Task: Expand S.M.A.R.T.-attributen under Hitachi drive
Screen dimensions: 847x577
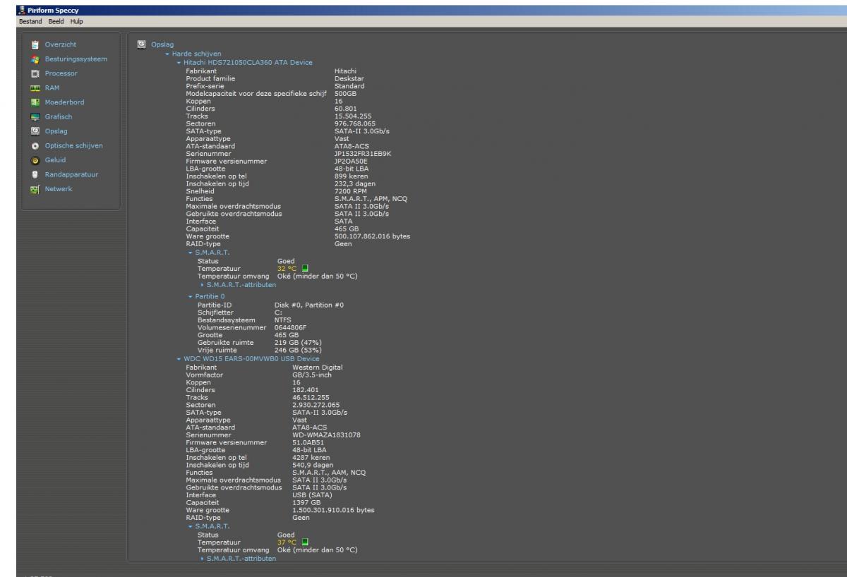Action: [x=203, y=285]
